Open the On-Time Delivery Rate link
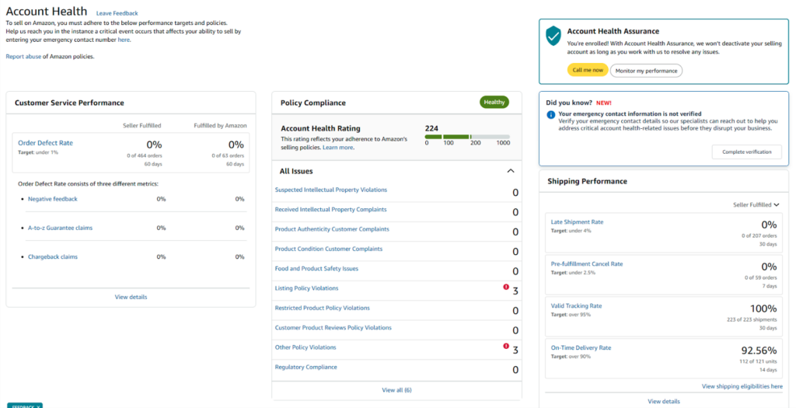 pyautogui.click(x=581, y=347)
